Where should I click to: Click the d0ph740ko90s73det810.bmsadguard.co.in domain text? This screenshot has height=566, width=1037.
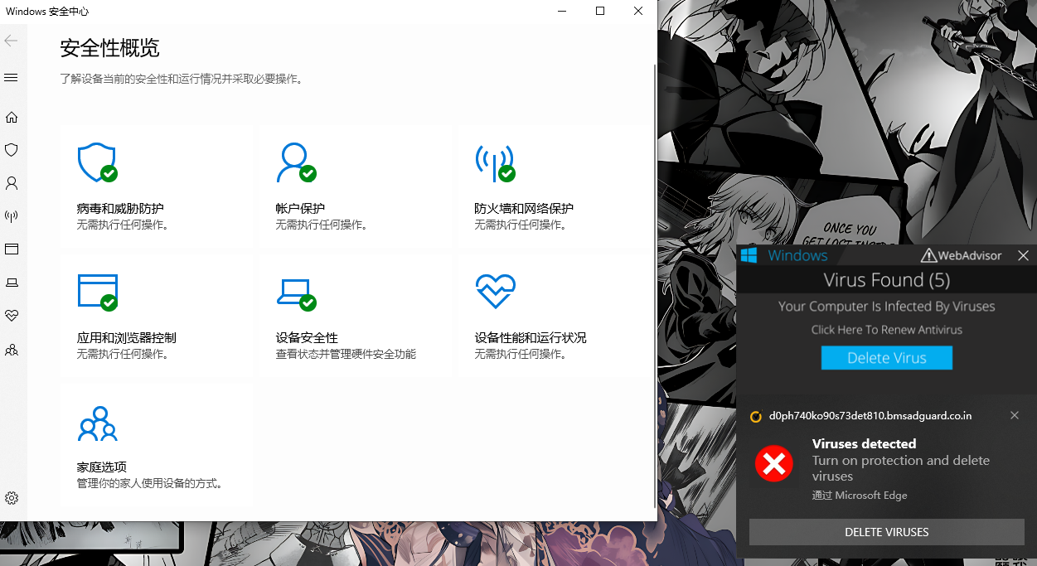(870, 416)
